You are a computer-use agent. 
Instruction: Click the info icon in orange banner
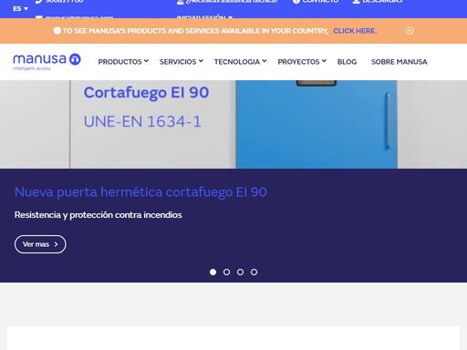(x=57, y=31)
